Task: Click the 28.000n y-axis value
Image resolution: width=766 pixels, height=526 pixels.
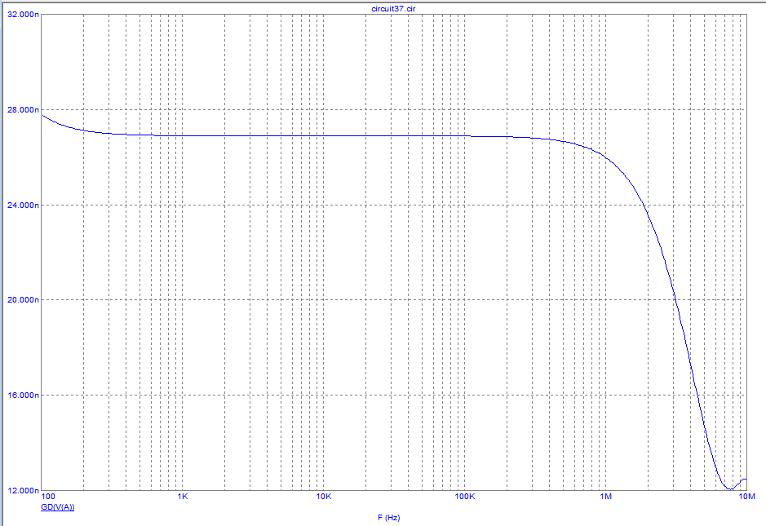Action: 24,110
